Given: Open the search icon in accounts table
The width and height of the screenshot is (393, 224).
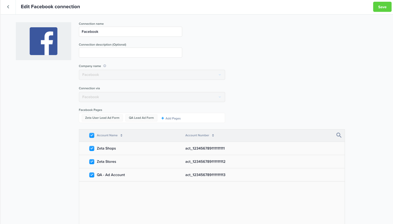Looking at the screenshot, I should point(339,135).
